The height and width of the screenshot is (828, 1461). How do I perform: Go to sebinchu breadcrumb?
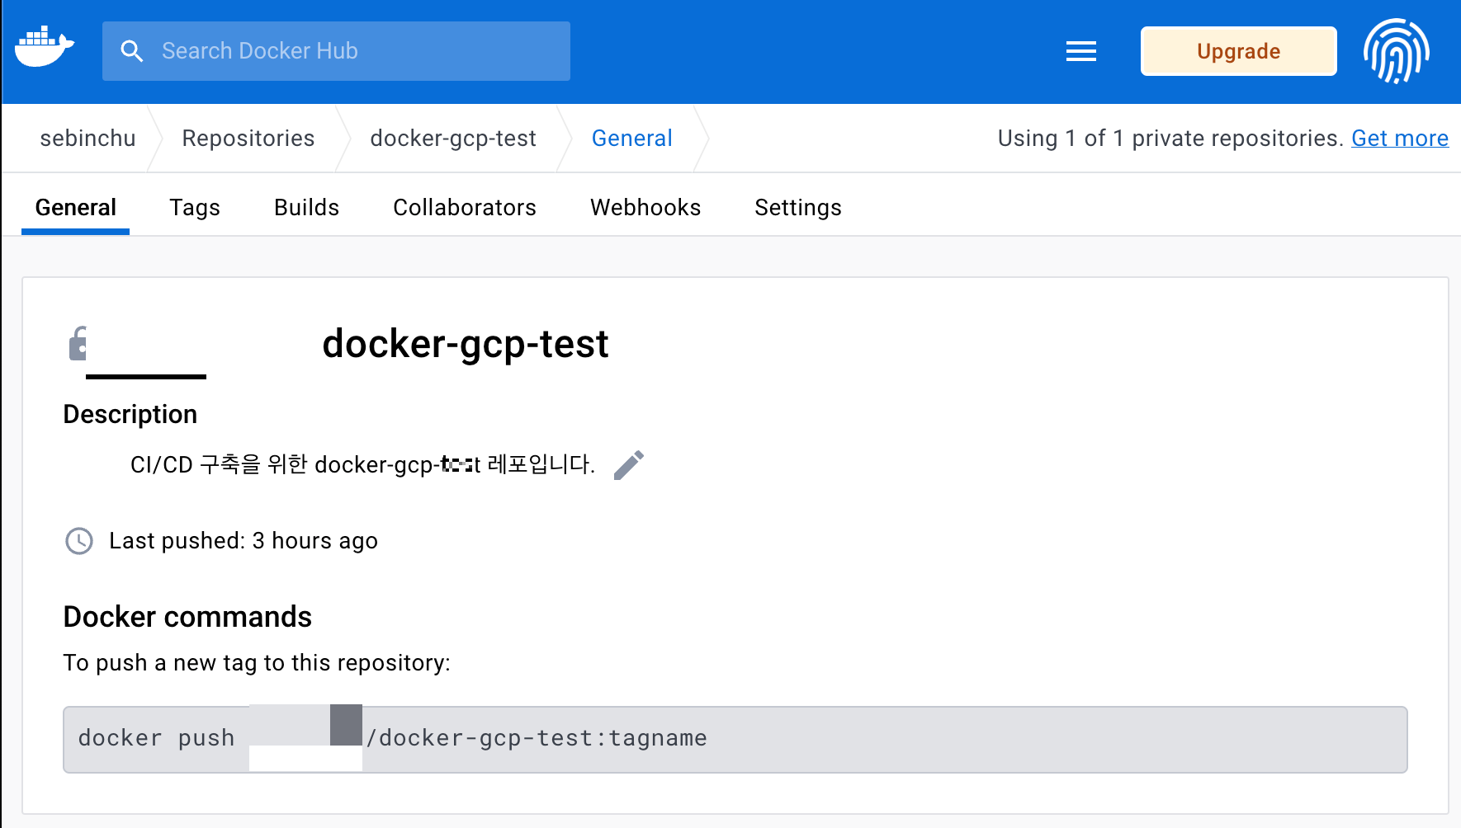click(87, 139)
